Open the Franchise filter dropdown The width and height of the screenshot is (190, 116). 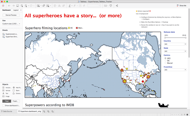pyautogui.click(x=175, y=70)
